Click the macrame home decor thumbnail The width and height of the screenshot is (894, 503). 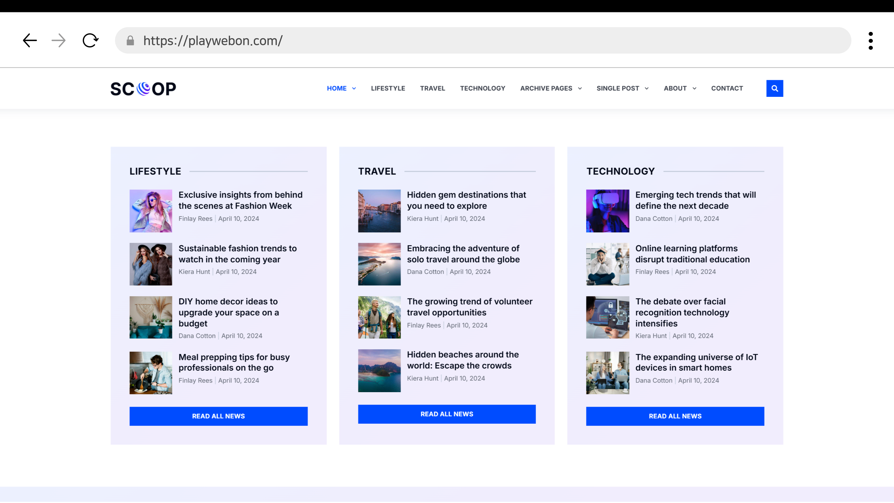[x=151, y=317]
